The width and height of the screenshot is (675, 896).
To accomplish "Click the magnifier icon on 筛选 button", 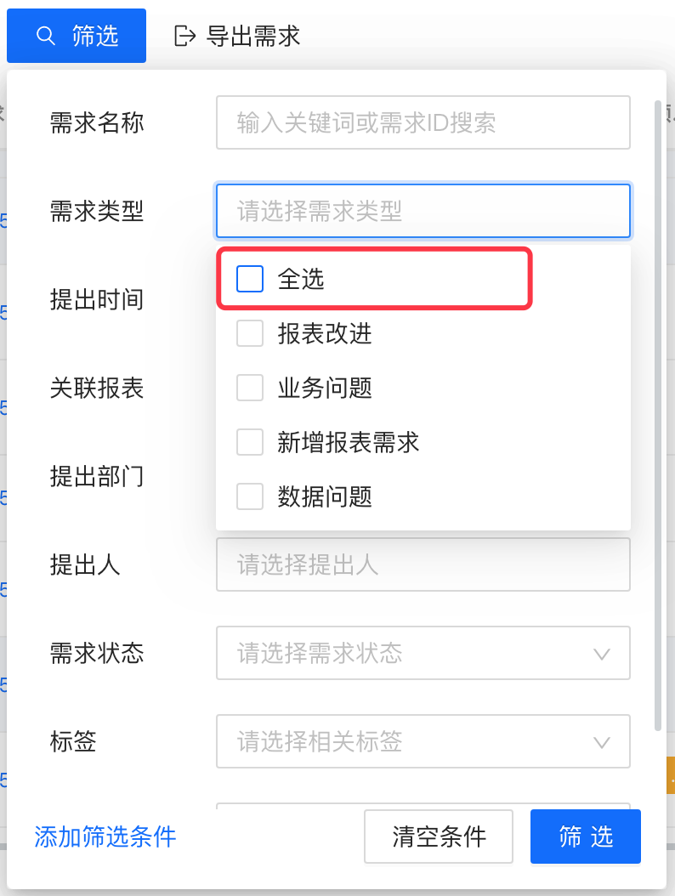I will pos(46,36).
